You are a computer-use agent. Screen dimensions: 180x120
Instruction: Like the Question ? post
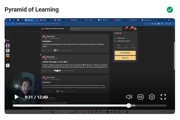pos(43,91)
